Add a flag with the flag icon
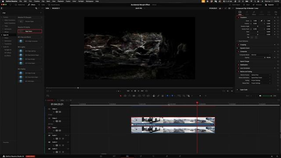 click(167, 96)
